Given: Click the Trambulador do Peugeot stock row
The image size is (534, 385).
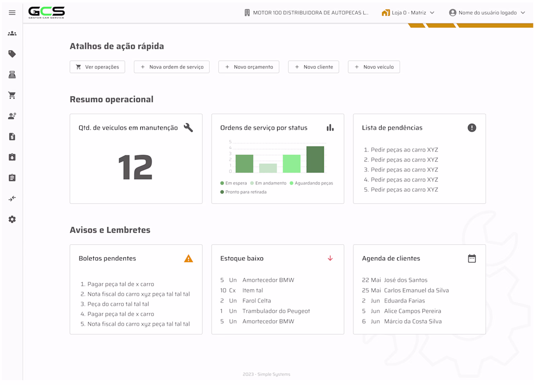Looking at the screenshot, I should pos(265,311).
